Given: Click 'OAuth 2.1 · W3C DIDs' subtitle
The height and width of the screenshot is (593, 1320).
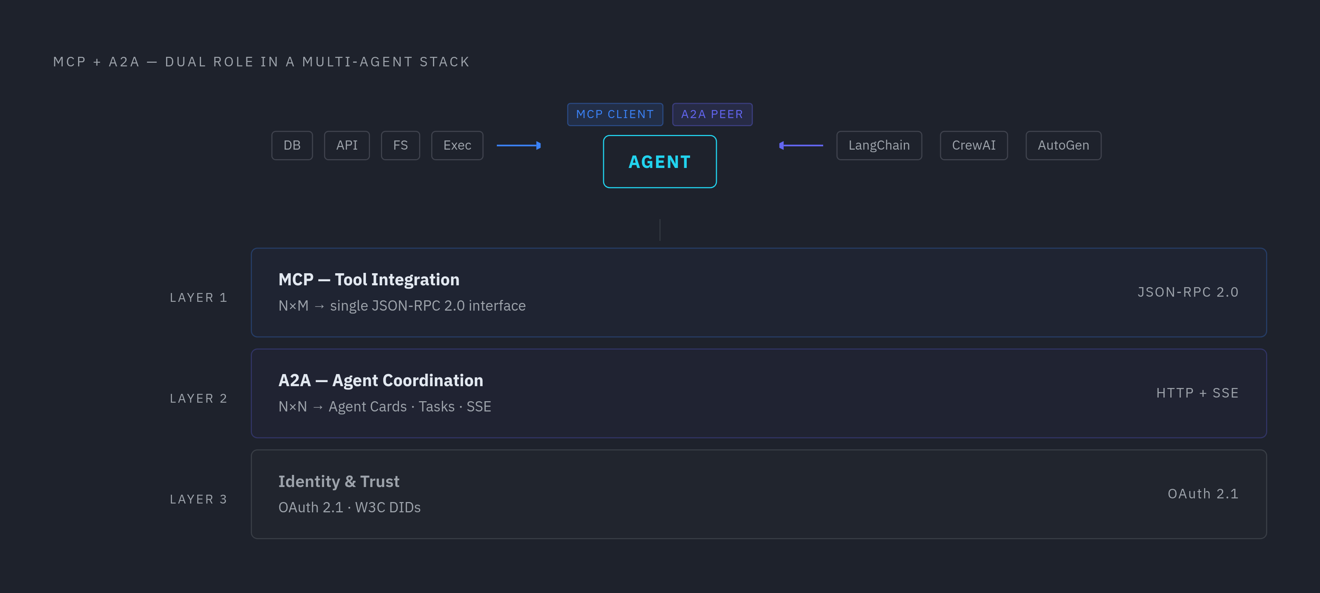Looking at the screenshot, I should [349, 508].
